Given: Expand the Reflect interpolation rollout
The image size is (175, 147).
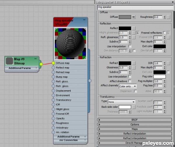Looking at the screenshot, I should (135, 134).
